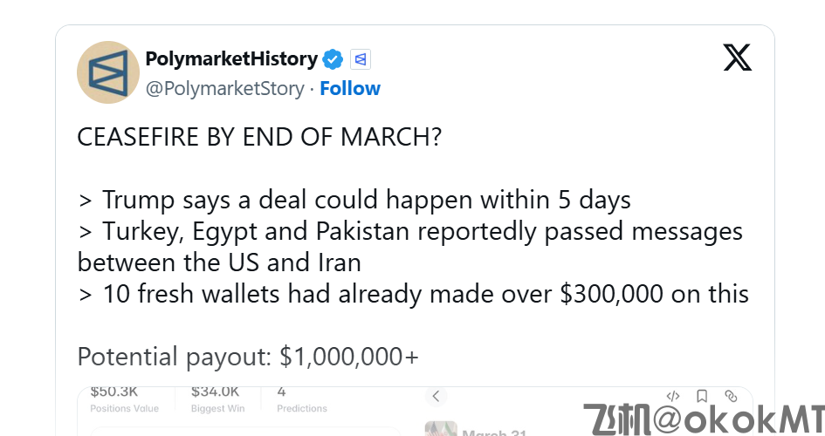The width and height of the screenshot is (825, 436).
Task: Open the PolymarketHistory display name link
Action: (x=231, y=59)
